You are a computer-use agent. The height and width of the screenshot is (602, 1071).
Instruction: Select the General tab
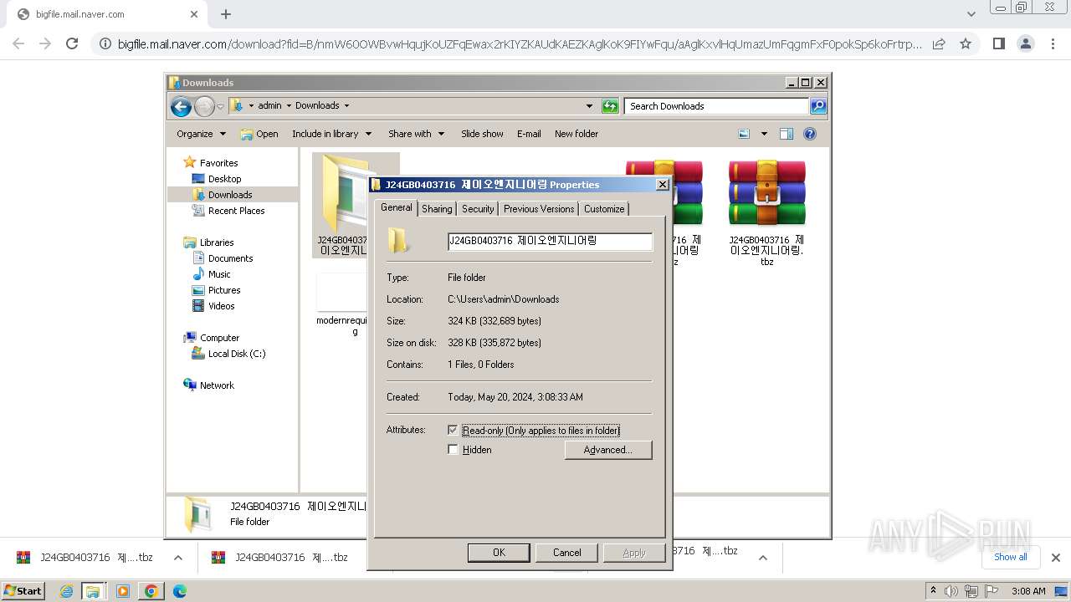(397, 207)
